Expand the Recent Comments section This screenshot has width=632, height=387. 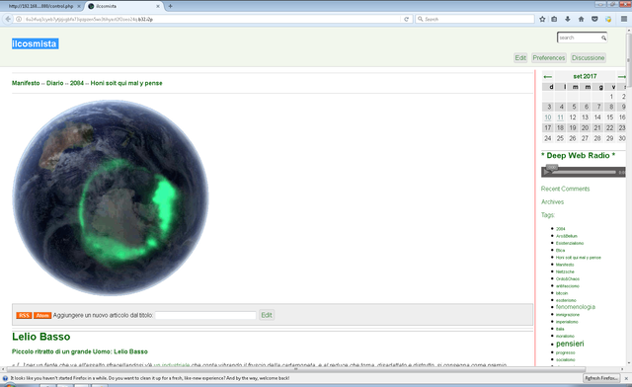click(565, 189)
